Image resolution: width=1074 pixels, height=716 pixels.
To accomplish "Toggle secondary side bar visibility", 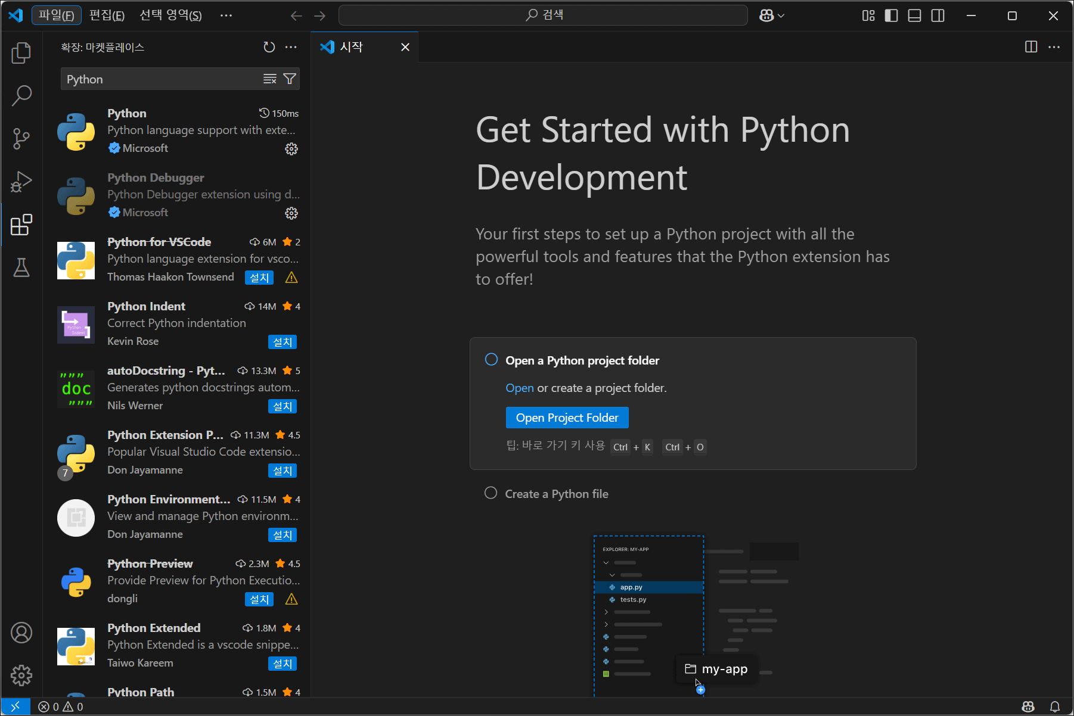I will click(938, 16).
